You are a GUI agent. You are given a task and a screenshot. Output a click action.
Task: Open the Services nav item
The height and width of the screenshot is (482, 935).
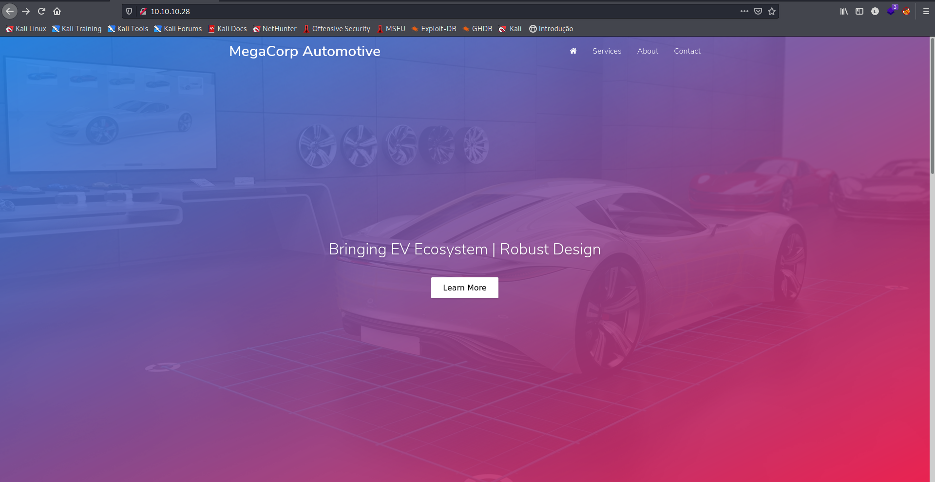pos(607,51)
